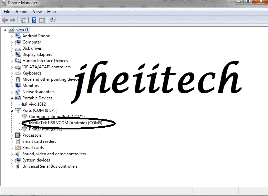The image size is (268, 196).
Task: Click the Sound controllers speaker icon
Action: 18,154
